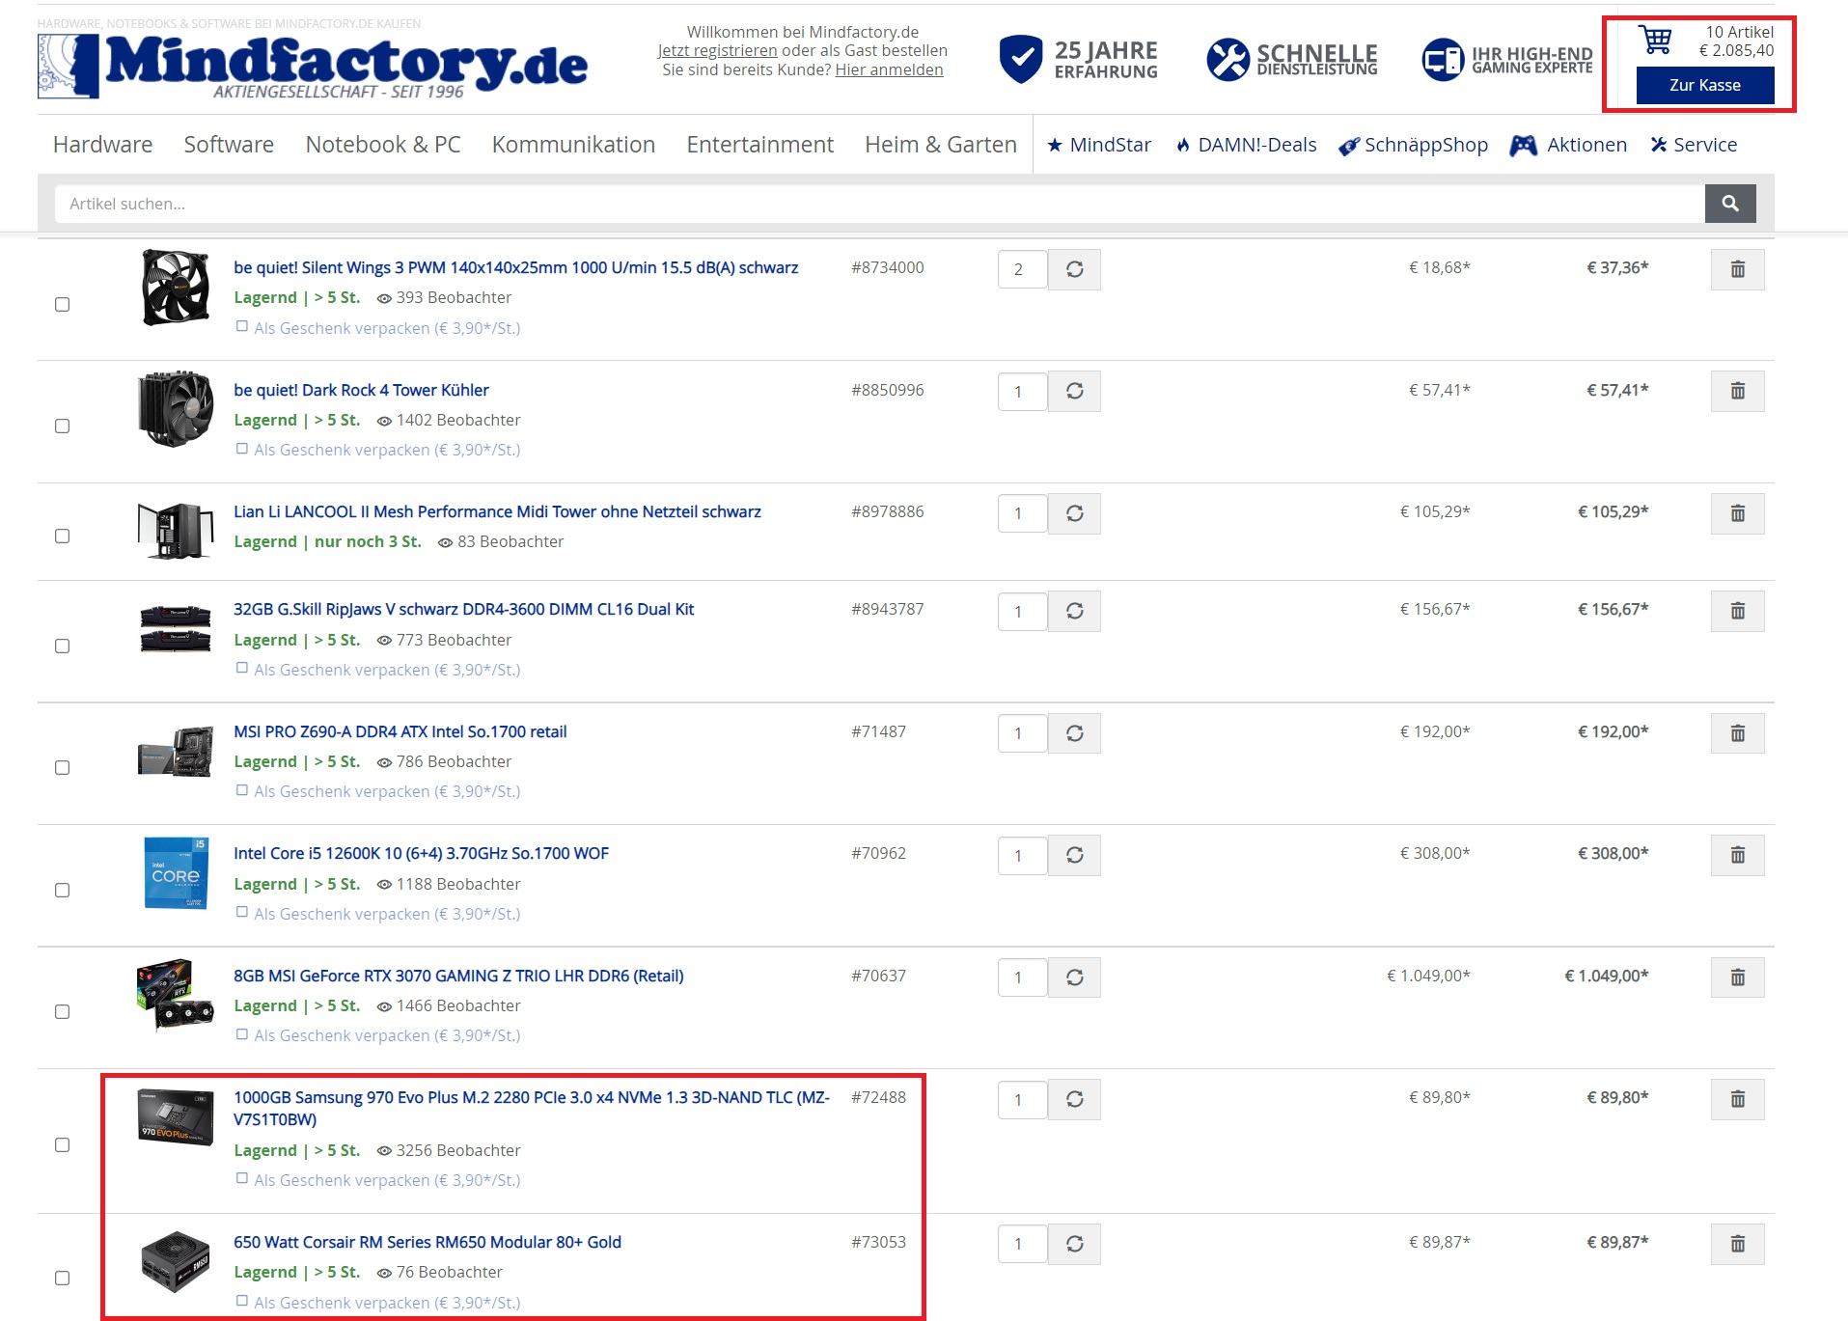Select the RTX 3070 row checkbox
Viewport: 1848px width, 1321px height.
63,1011
